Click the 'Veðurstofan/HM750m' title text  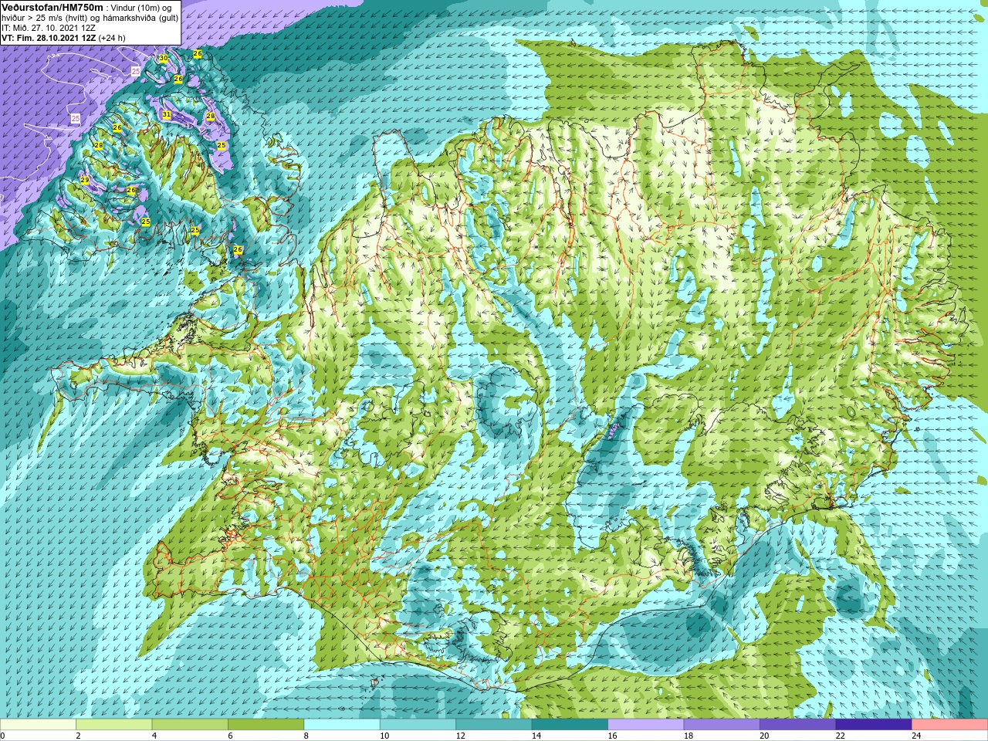tap(52, 7)
